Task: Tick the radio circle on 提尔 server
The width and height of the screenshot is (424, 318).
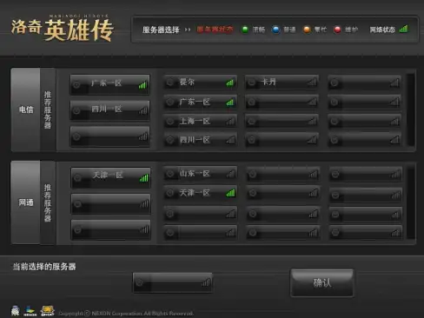Action: tap(170, 83)
